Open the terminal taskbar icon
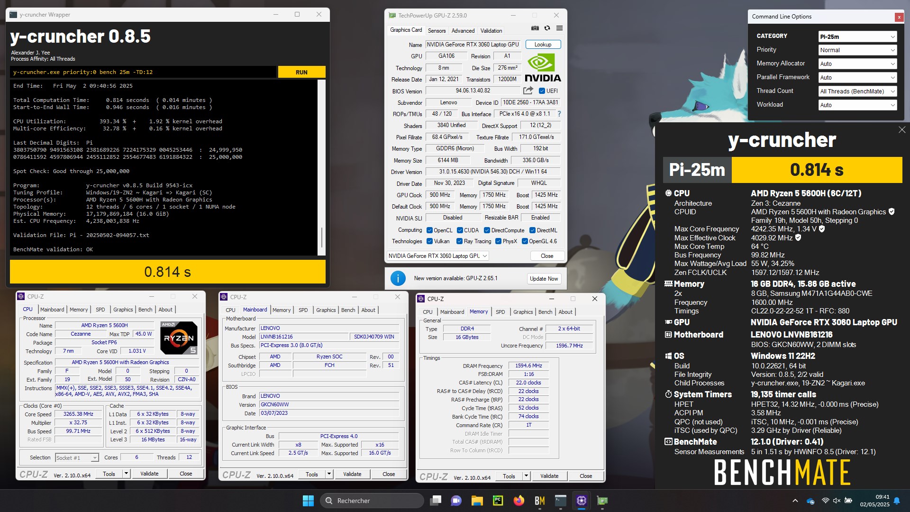The height and width of the screenshot is (512, 910). pos(561,501)
